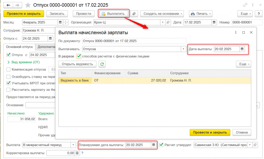Go forward with the right arrow button

[17, 5]
